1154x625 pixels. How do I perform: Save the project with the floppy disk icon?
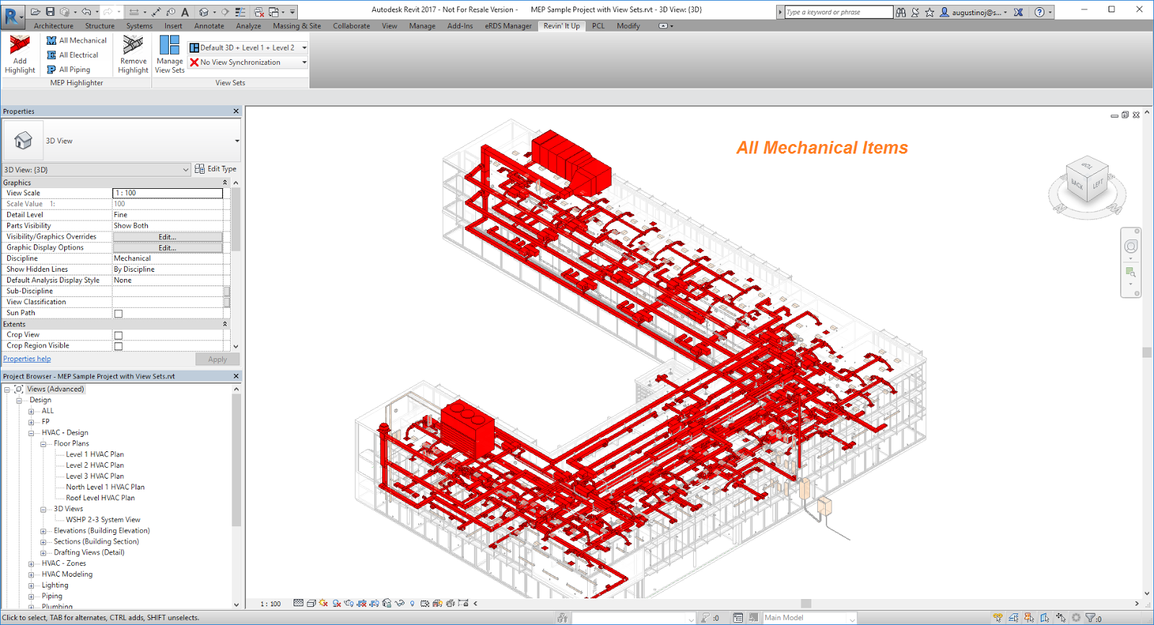point(50,12)
